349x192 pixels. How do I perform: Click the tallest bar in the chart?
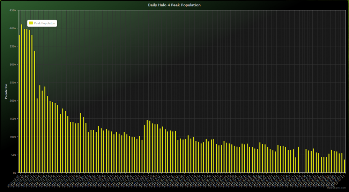click(x=22, y=98)
